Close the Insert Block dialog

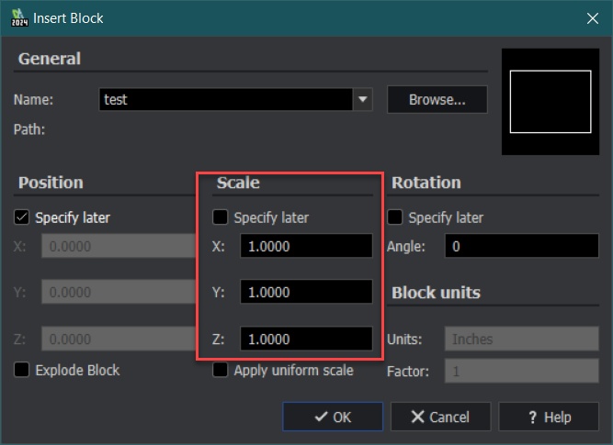(592, 18)
